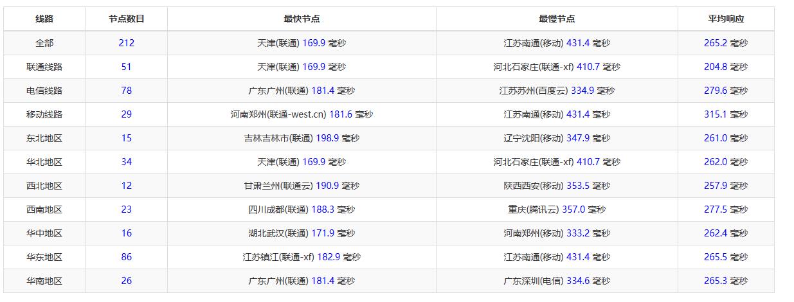Viewport: 794px width, 302px height.
Task: Click 河南郑州(联通-west.cn) 181.6 fastest node
Action: tap(302, 114)
